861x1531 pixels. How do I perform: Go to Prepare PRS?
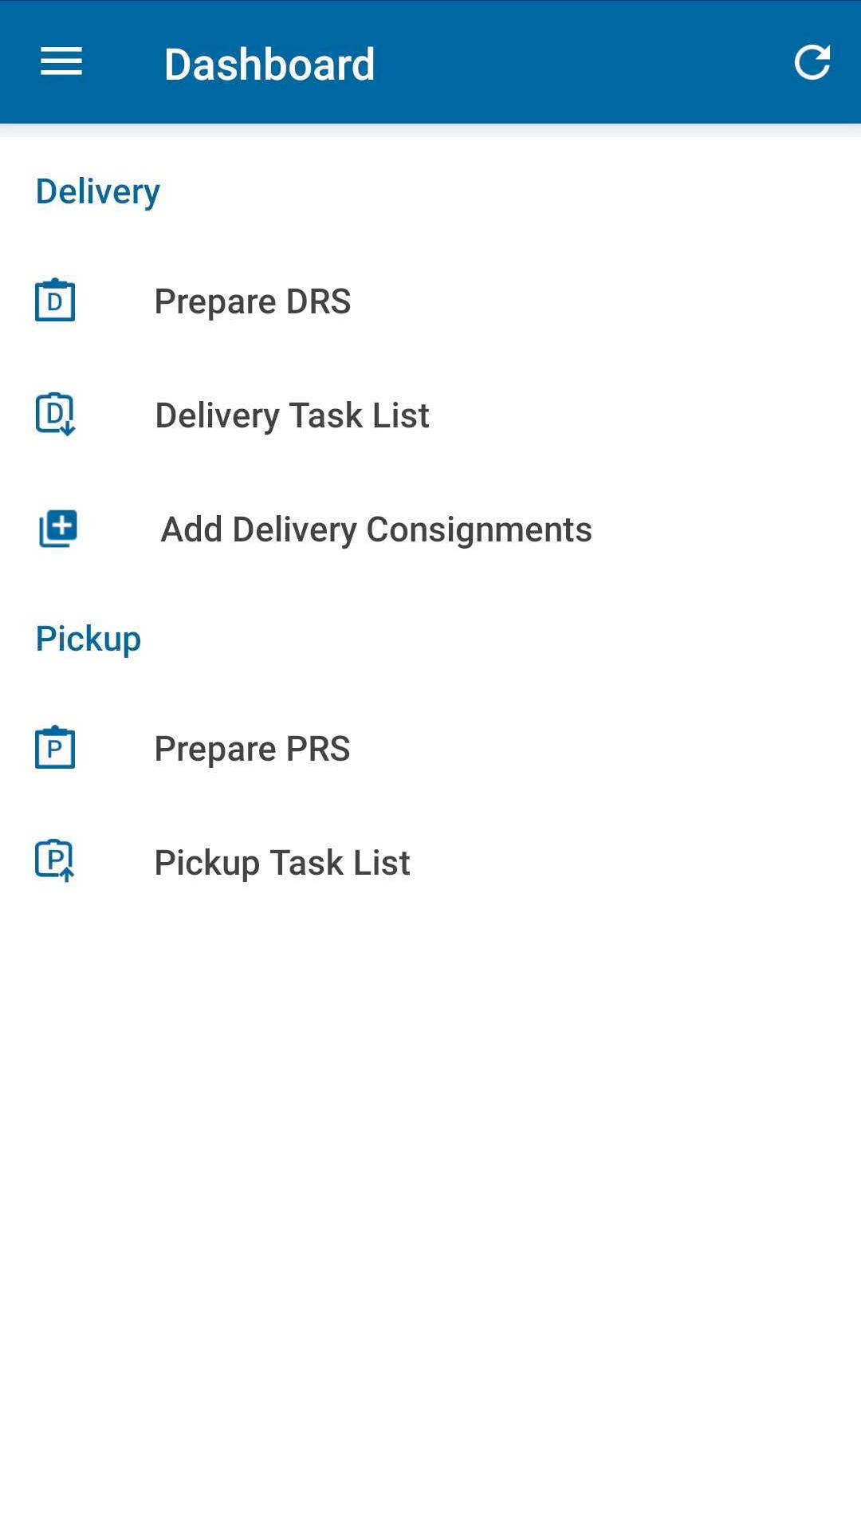point(252,749)
